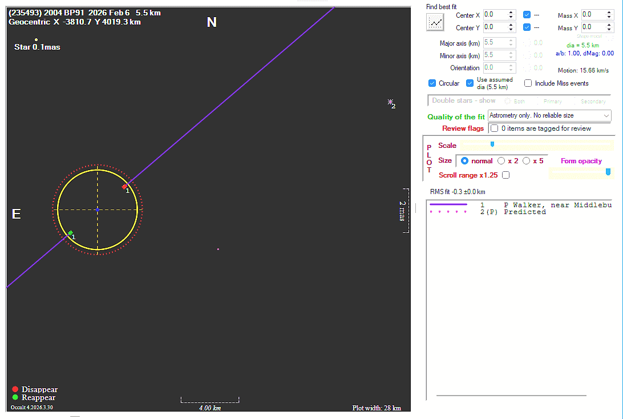
Task: Enable Scroll range x1.25 option
Action: 505,175
